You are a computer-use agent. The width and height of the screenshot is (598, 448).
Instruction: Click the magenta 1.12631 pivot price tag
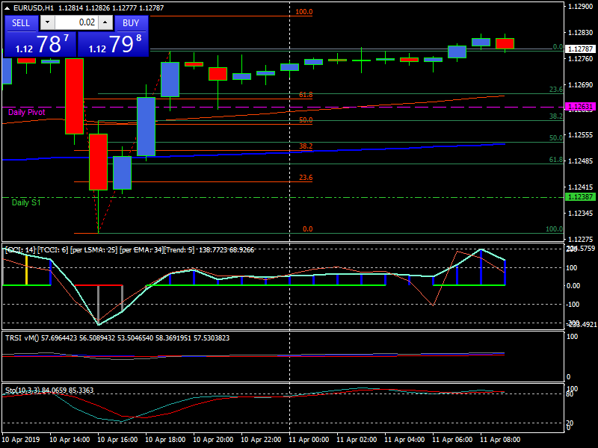coord(580,107)
